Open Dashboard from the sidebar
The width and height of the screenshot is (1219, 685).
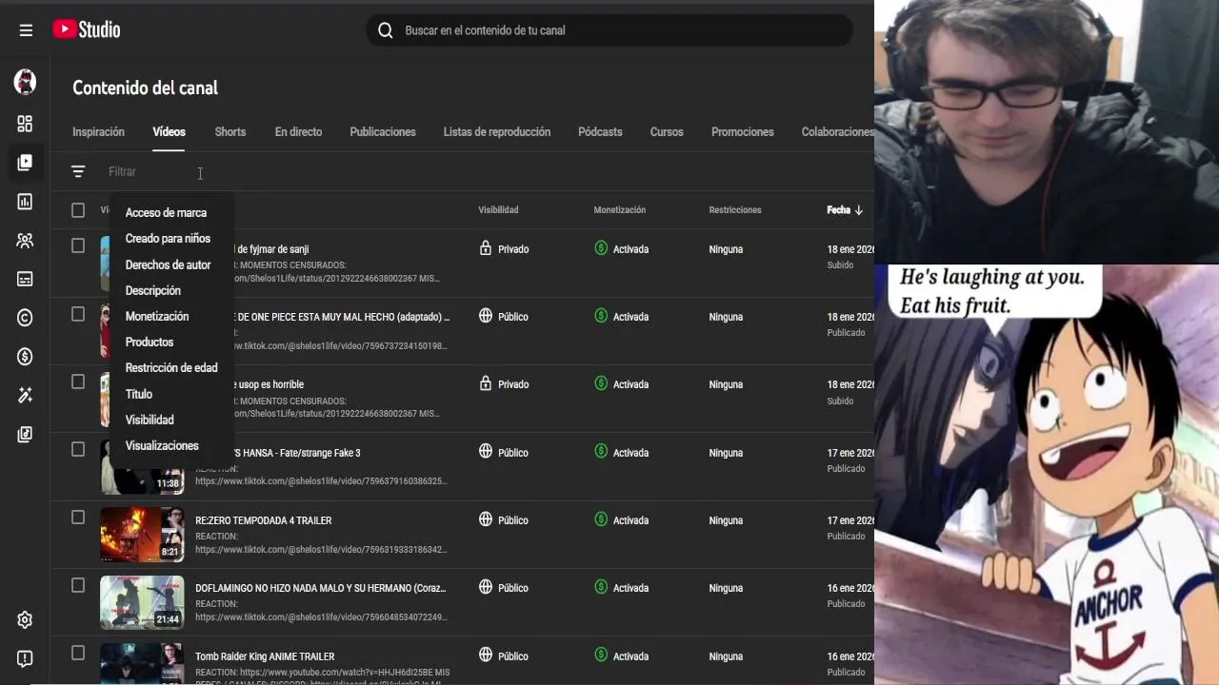pos(25,124)
